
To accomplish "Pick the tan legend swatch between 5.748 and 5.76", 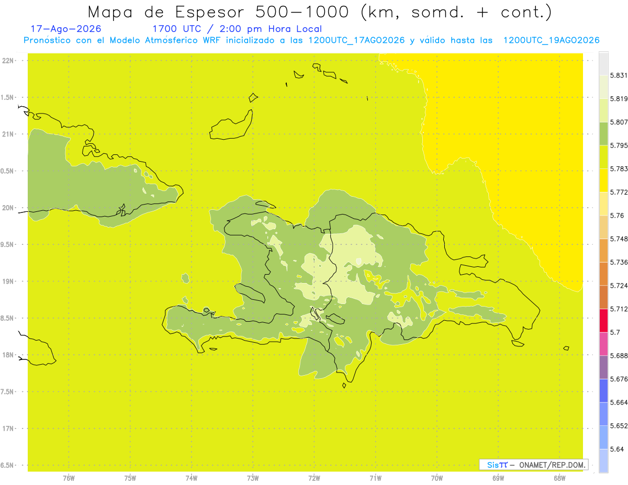I will click(603, 227).
